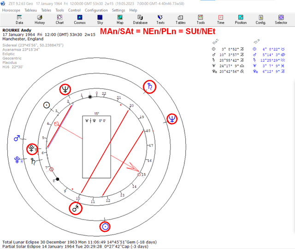Image resolution: width=295 pixels, height=249 pixels.
Task: Click the black natal Sun glyph on chart
Action: [x=47, y=105]
